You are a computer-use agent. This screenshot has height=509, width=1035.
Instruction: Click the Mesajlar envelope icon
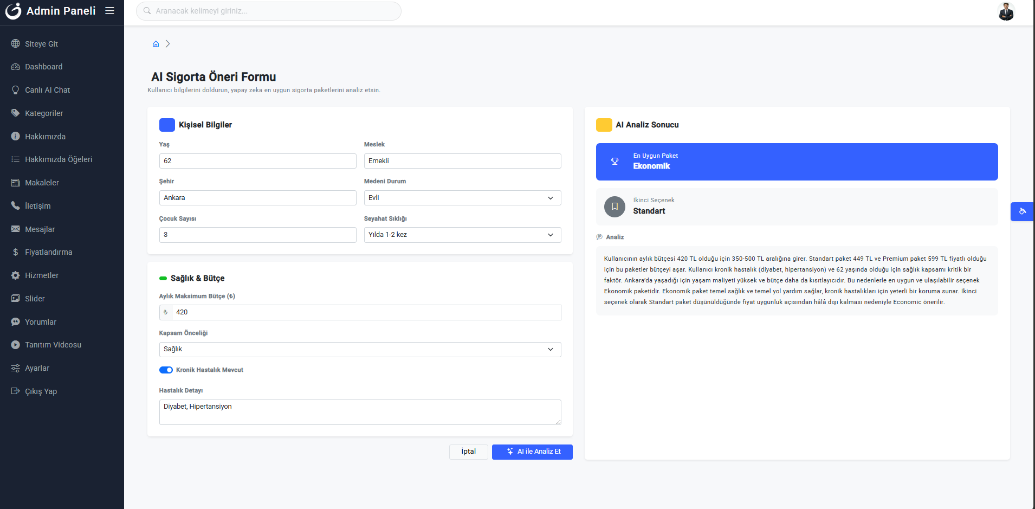(15, 229)
